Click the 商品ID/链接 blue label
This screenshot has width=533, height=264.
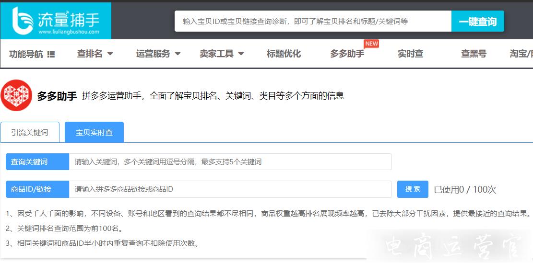click(37, 189)
